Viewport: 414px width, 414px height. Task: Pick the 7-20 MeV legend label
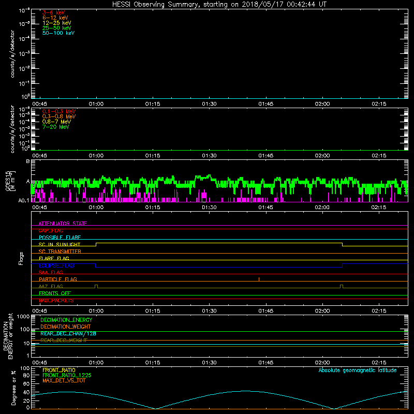[55, 127]
